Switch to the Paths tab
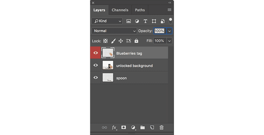 (140, 10)
